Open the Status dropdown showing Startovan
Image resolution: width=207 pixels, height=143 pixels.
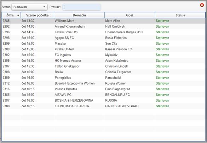pos(29,7)
